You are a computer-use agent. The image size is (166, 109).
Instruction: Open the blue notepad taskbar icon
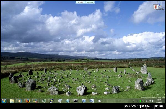click(x=68, y=101)
